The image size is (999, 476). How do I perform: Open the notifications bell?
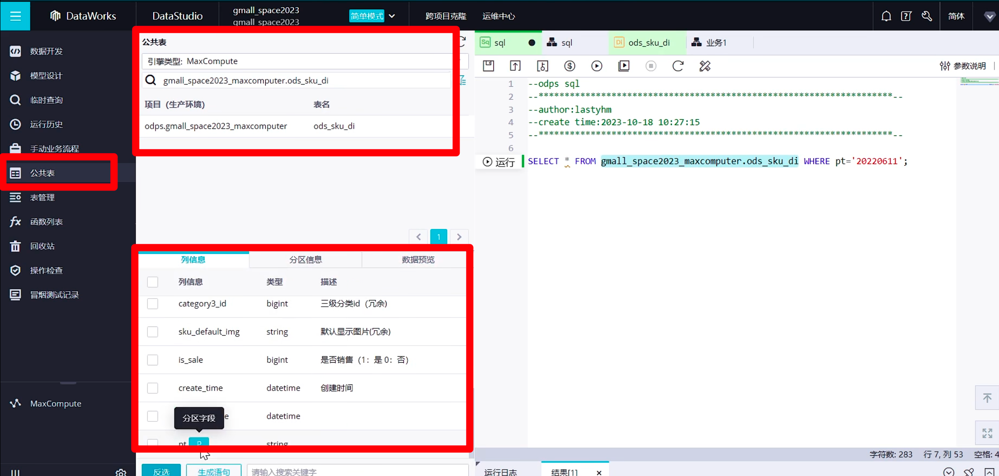pyautogui.click(x=886, y=16)
